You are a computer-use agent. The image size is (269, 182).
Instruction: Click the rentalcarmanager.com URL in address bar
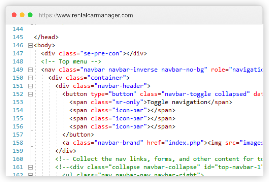click(86, 15)
